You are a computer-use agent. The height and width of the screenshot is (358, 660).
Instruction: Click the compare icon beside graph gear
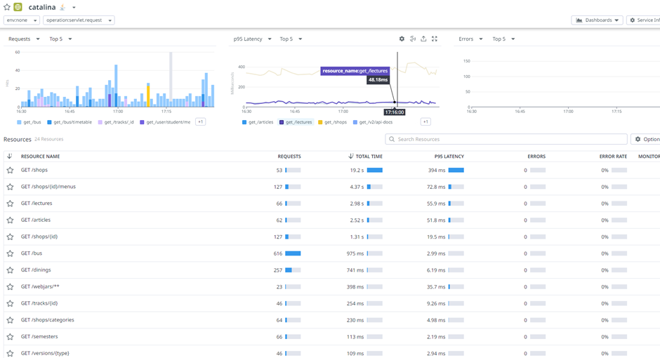[413, 39]
